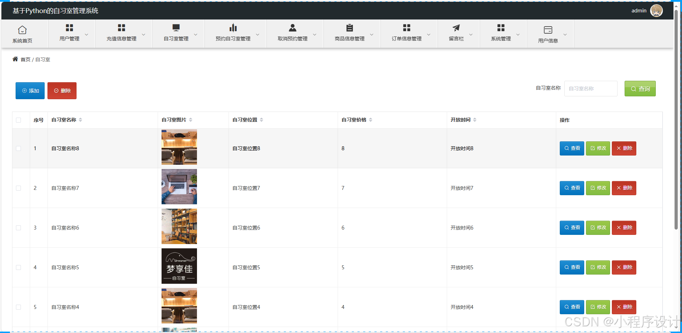This screenshot has width=682, height=333.
Task: Expand the 预约自习室管理 dropdown arrow
Action: point(258,34)
